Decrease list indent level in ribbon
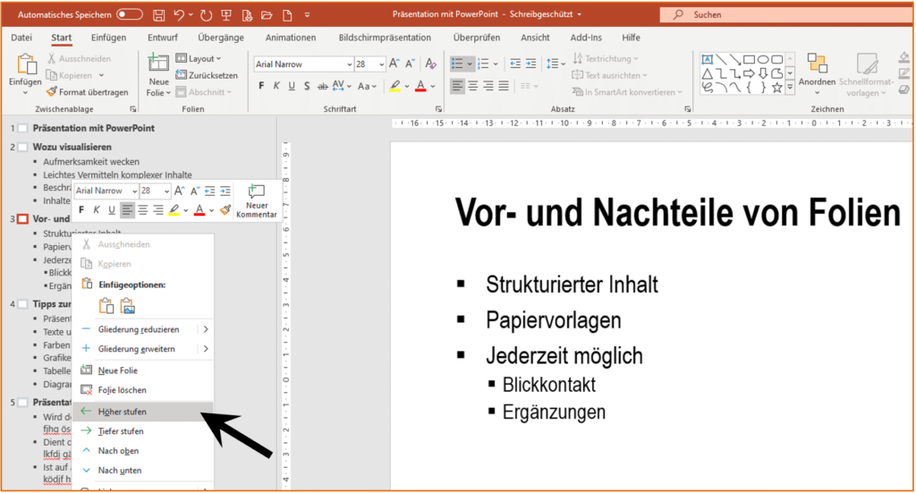 (x=514, y=64)
